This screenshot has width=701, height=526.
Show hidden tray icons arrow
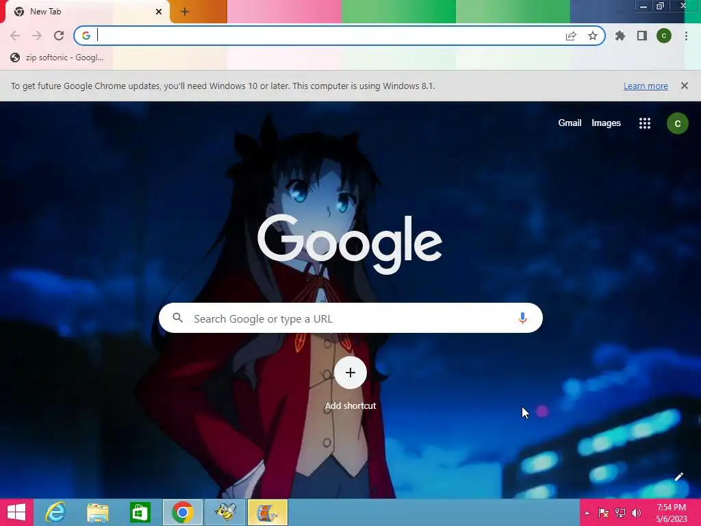[587, 513]
